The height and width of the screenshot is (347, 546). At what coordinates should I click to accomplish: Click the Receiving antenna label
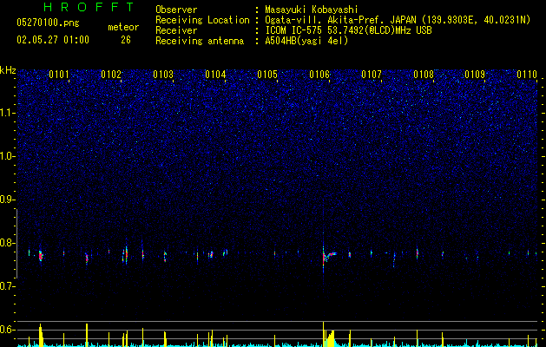coord(200,41)
